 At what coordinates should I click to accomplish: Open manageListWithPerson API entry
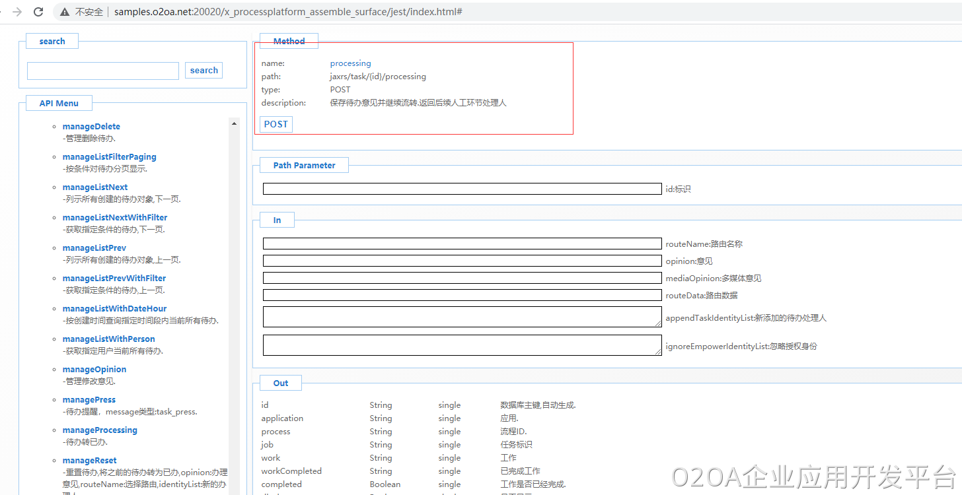(108, 339)
